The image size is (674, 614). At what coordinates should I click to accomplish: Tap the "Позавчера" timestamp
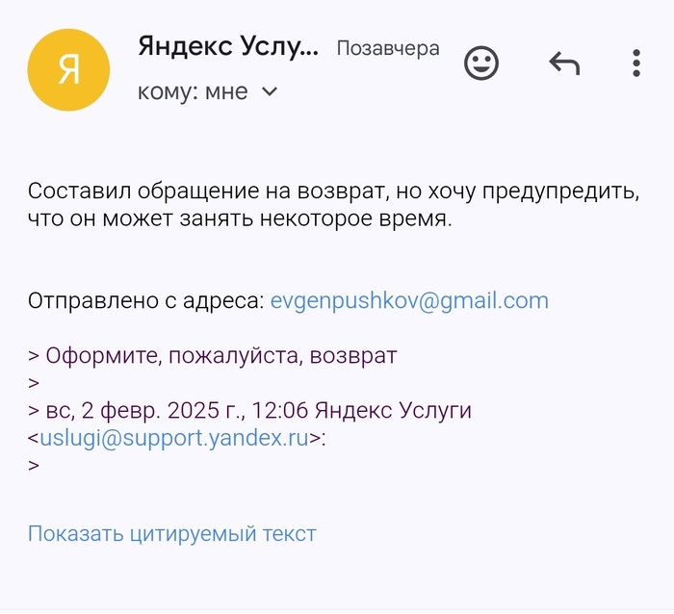coord(387,48)
